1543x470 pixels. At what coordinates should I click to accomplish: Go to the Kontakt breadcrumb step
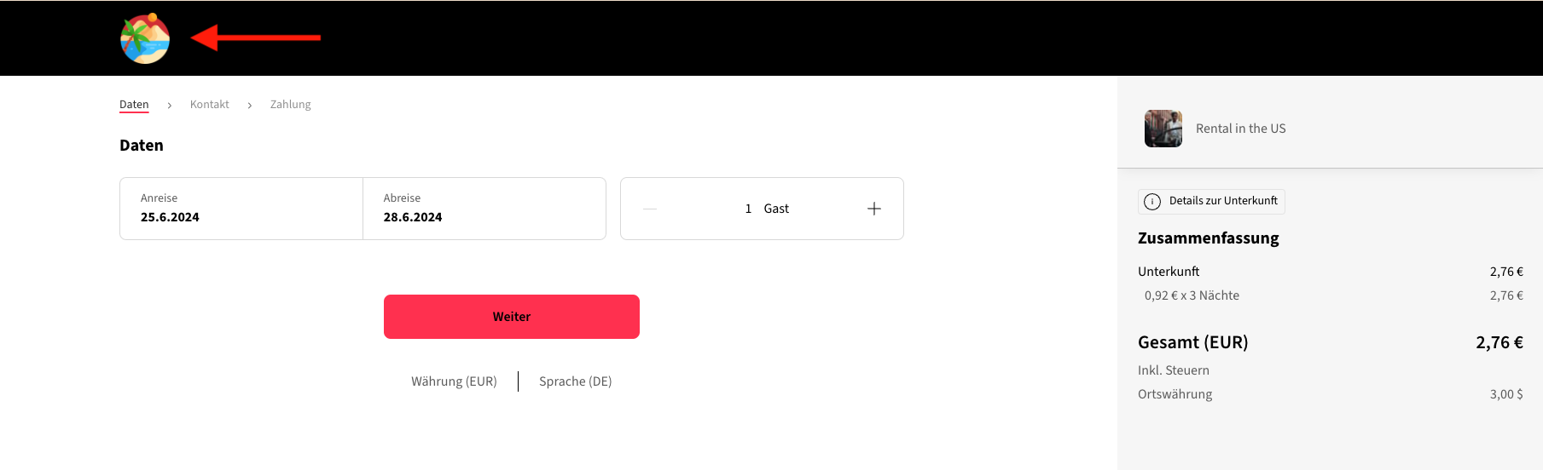210,105
